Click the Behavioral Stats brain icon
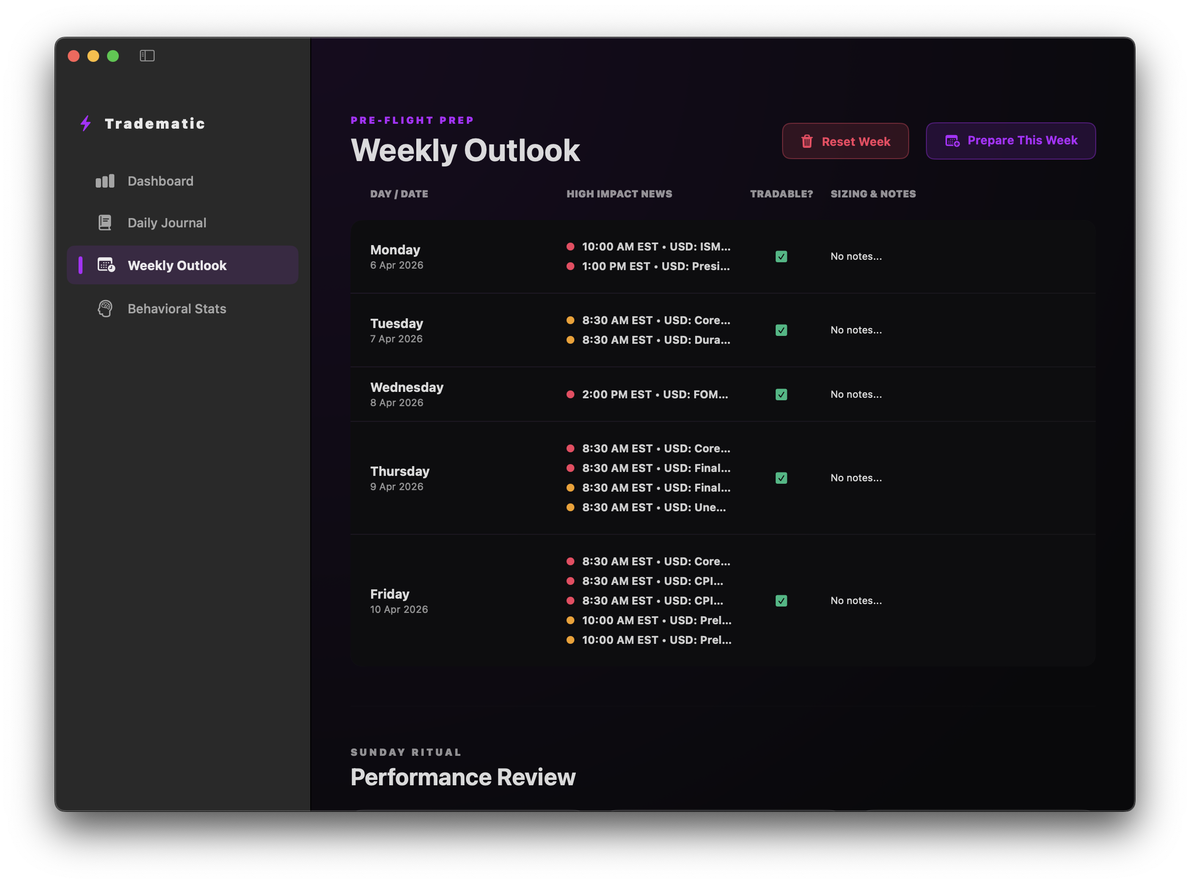Image resolution: width=1190 pixels, height=884 pixels. tap(105, 309)
